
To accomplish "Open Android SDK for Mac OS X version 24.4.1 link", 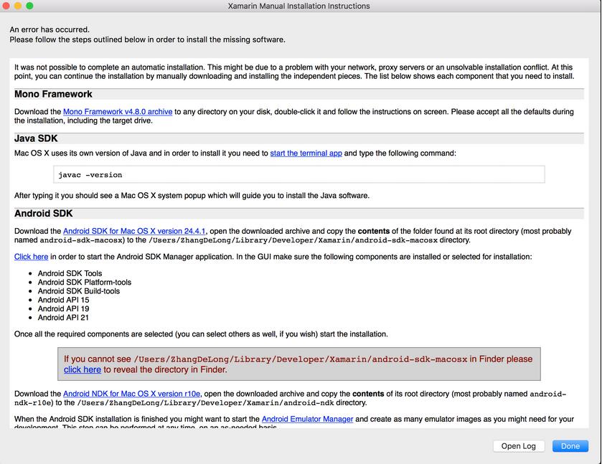I will pos(134,231).
